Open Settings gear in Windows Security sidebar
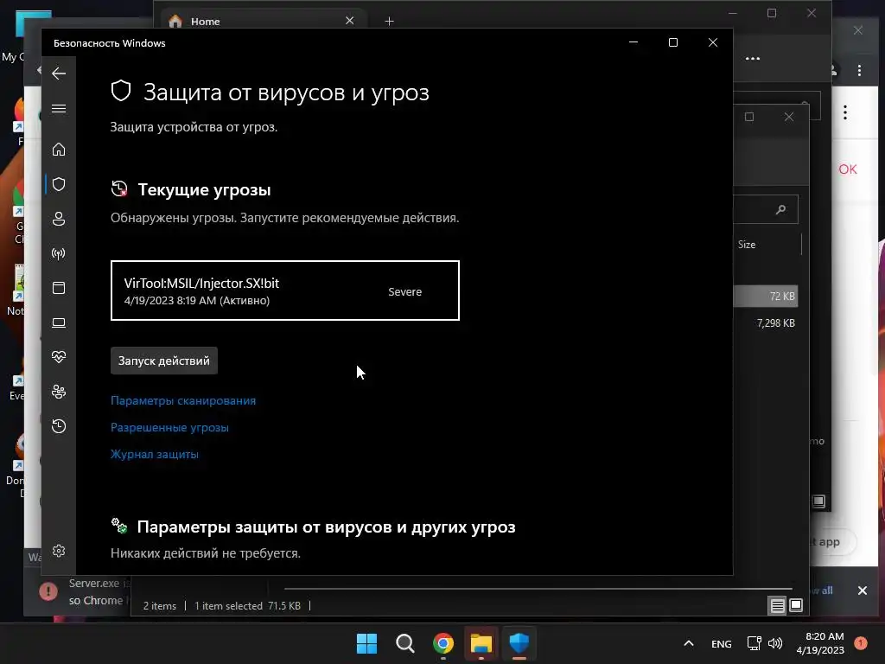Screen dimensions: 885x664 click(x=59, y=551)
